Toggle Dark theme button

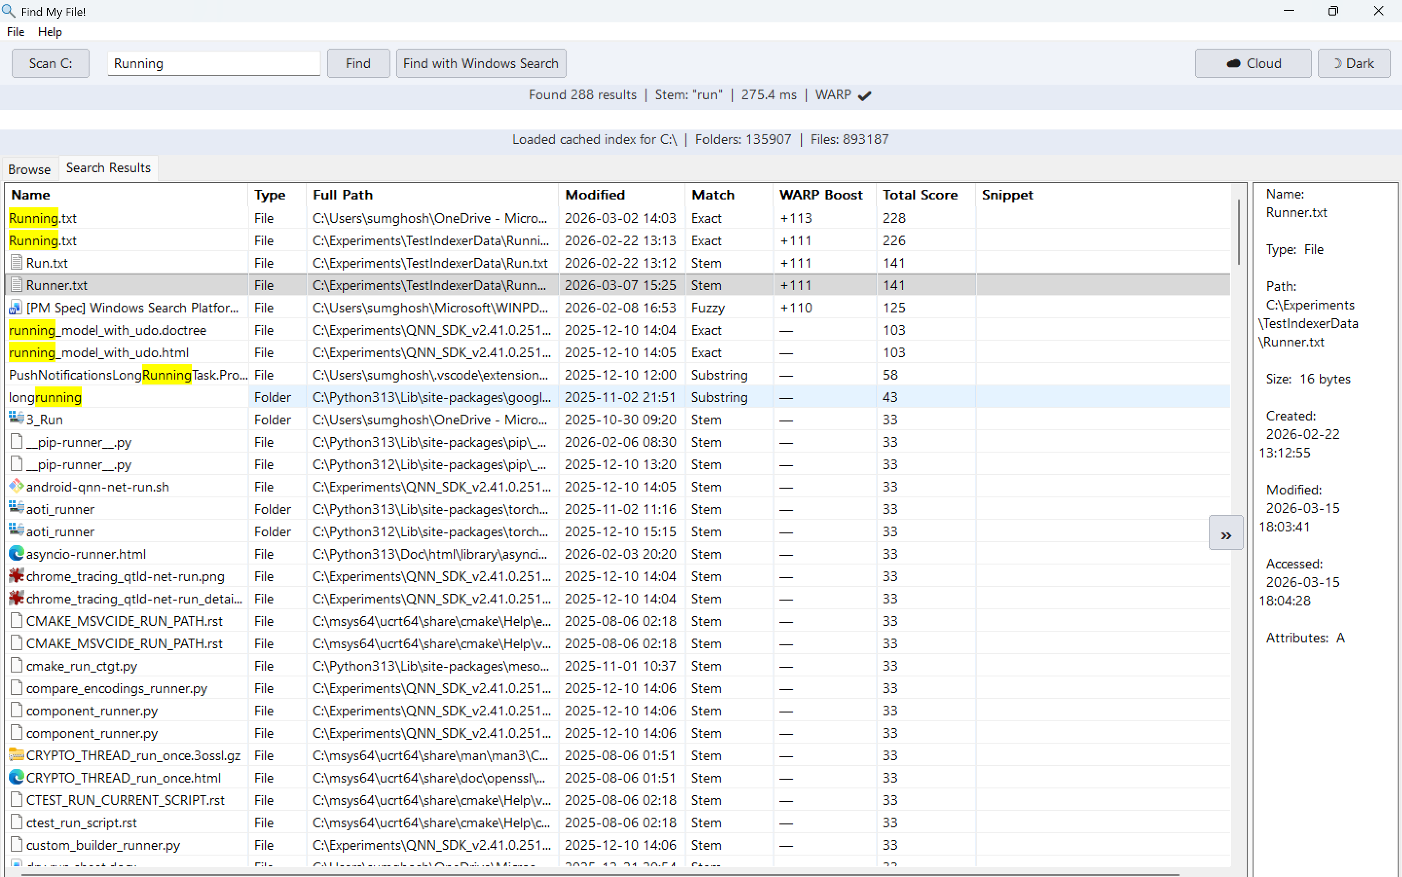click(1353, 63)
